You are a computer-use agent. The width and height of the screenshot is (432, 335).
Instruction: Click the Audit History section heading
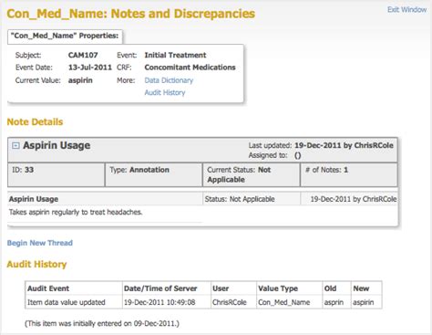tap(36, 264)
